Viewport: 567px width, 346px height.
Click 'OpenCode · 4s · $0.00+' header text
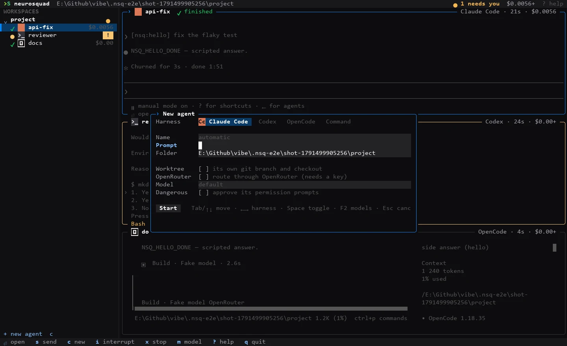point(517,232)
